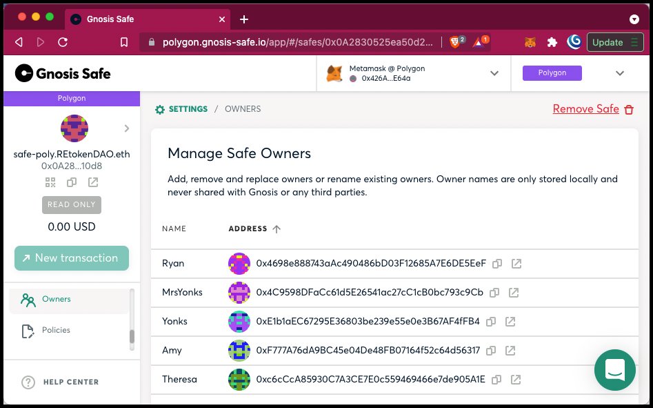Viewport: 653px width, 408px height.
Task: Copy MrsYonks owner address
Action: click(x=494, y=293)
